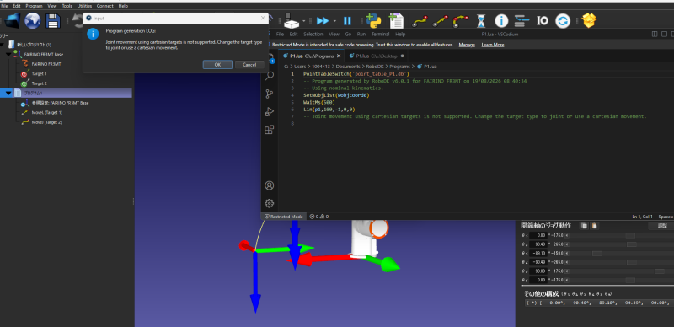This screenshot has width=674, height=327.
Task: Click Cancel in the Input dialog
Action: (x=249, y=65)
